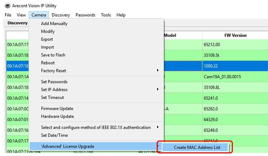Viewport: 268px width, 156px height.
Task: Open the File menu
Action: click(8, 15)
